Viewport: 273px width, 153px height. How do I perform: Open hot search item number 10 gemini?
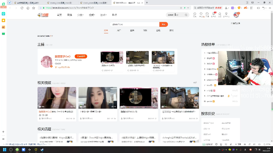tap(209, 101)
